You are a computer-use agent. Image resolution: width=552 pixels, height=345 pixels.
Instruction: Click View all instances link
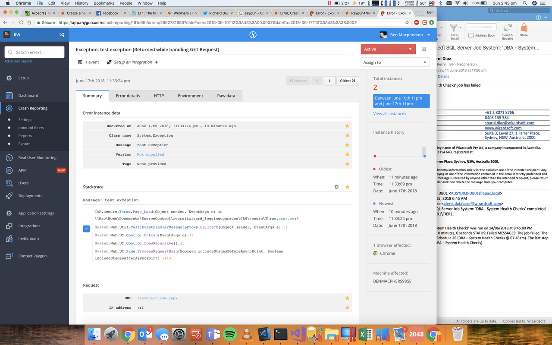click(x=389, y=113)
